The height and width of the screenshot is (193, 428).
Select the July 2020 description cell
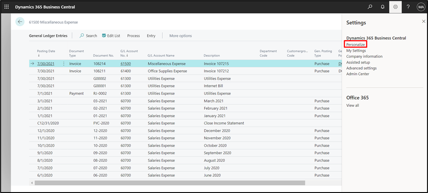click(x=211, y=168)
